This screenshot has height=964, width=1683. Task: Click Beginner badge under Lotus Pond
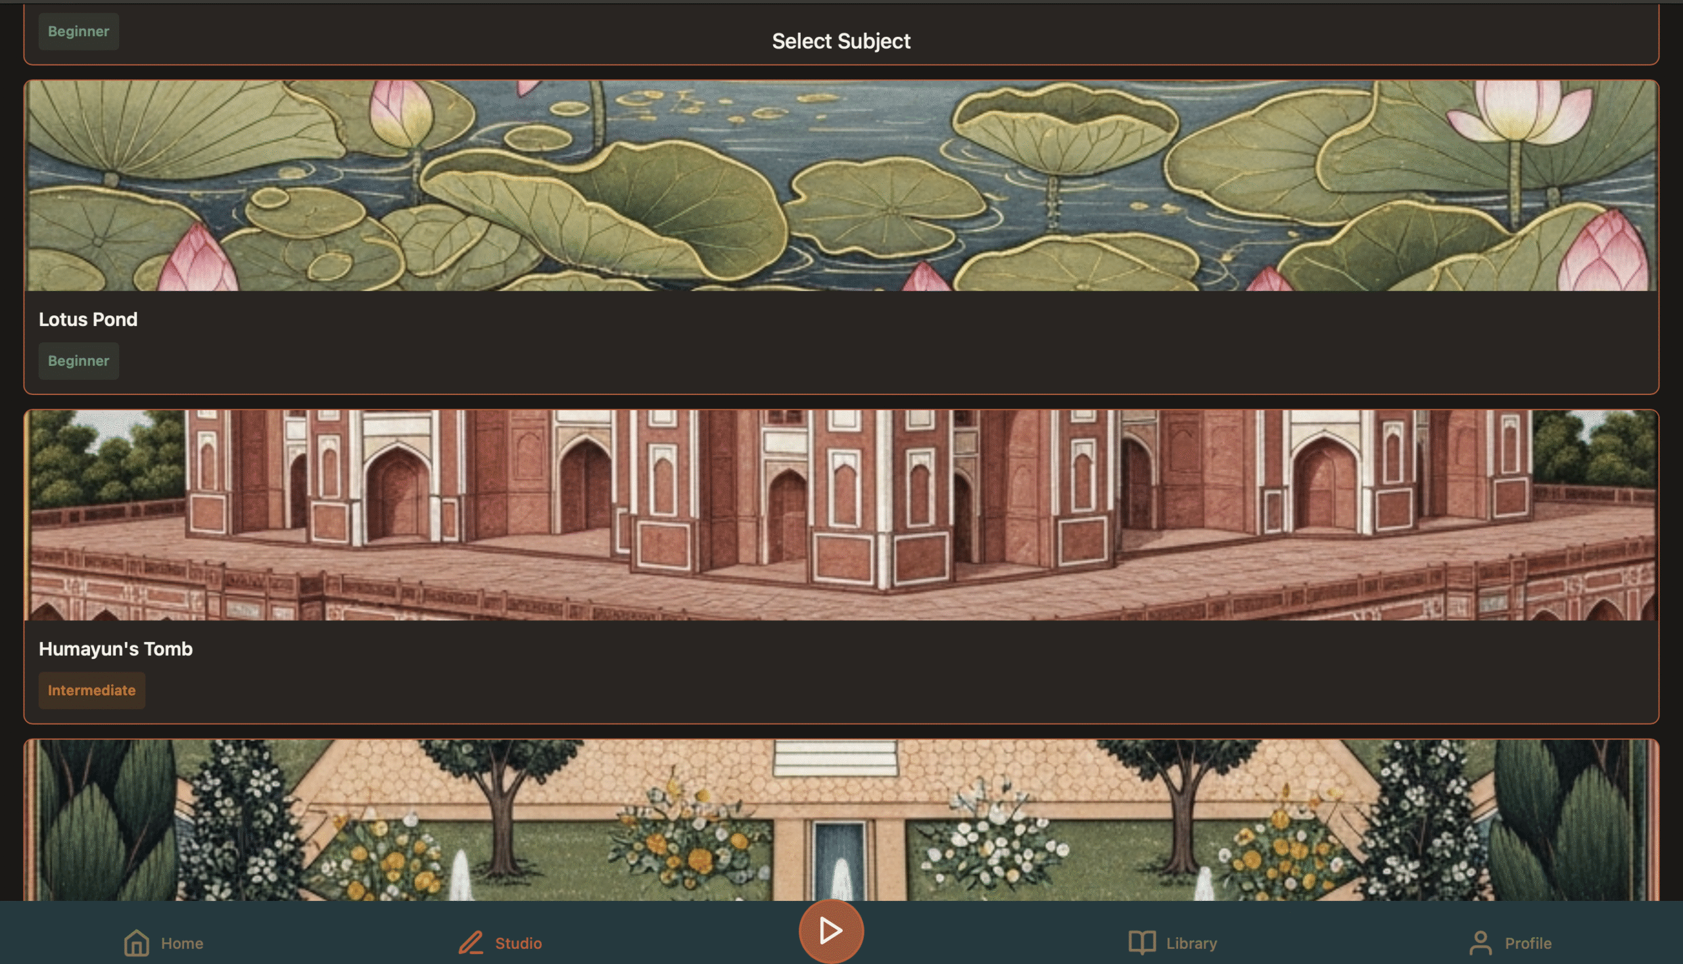tap(79, 361)
